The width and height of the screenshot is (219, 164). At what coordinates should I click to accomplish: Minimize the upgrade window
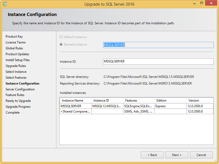pos(194,3)
